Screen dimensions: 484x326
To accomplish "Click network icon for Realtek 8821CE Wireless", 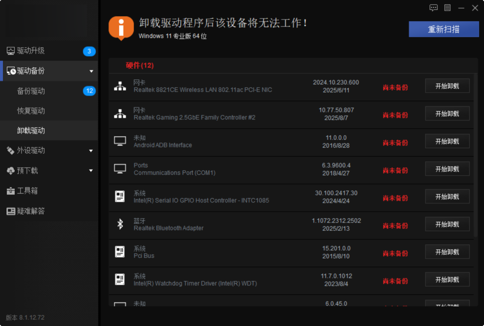I will click(x=120, y=86).
